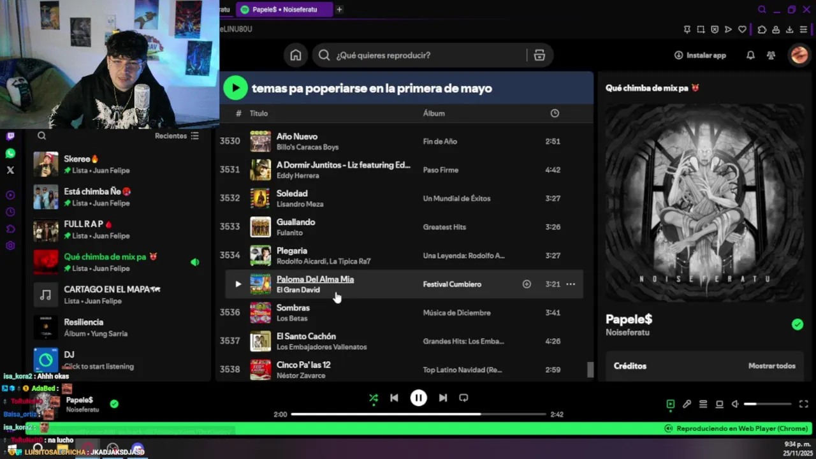The height and width of the screenshot is (459, 816).
Task: Take a snapshot with browser toolbar
Action: tap(701, 29)
